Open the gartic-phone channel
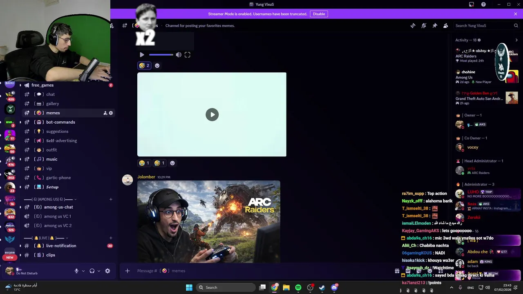The width and height of the screenshot is (523, 294). tap(68, 178)
